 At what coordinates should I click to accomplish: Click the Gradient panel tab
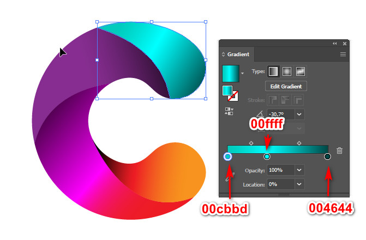point(238,55)
